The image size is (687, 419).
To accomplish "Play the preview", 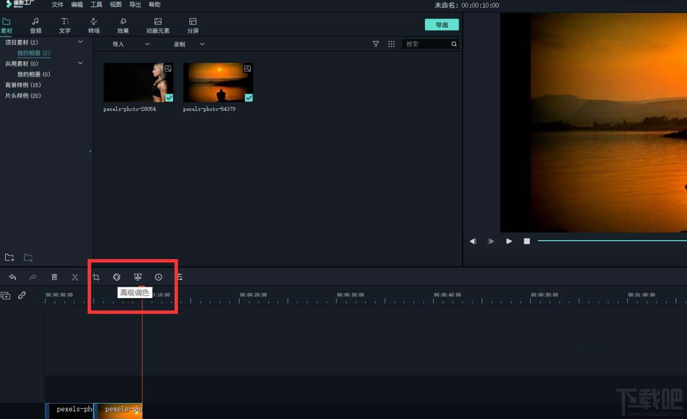I will tap(509, 241).
